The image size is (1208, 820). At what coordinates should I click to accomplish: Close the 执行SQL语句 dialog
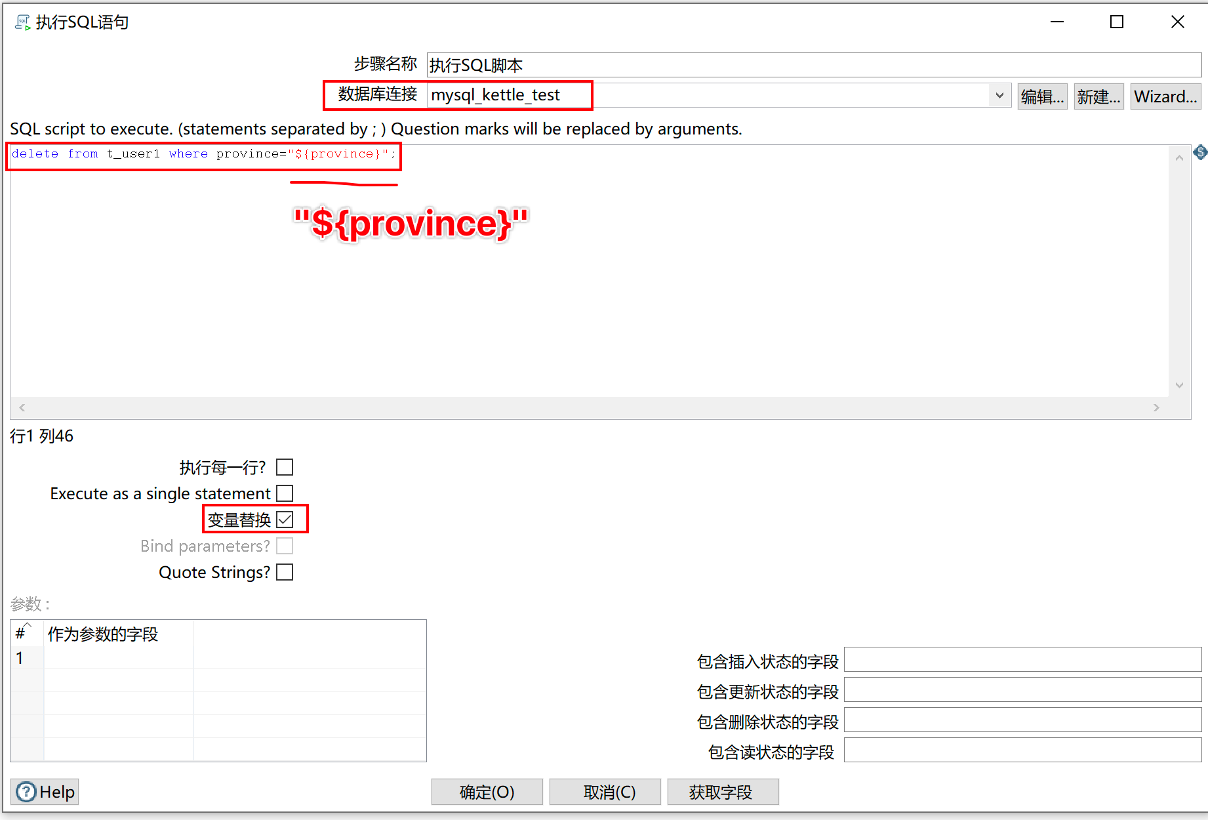pos(1178,22)
